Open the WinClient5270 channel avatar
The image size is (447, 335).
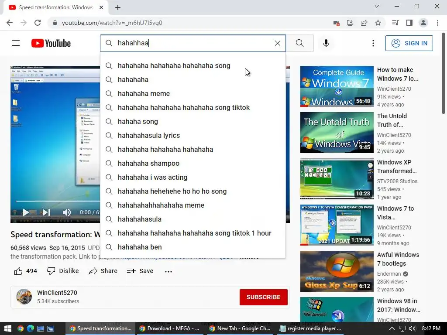pyautogui.click(x=24, y=297)
